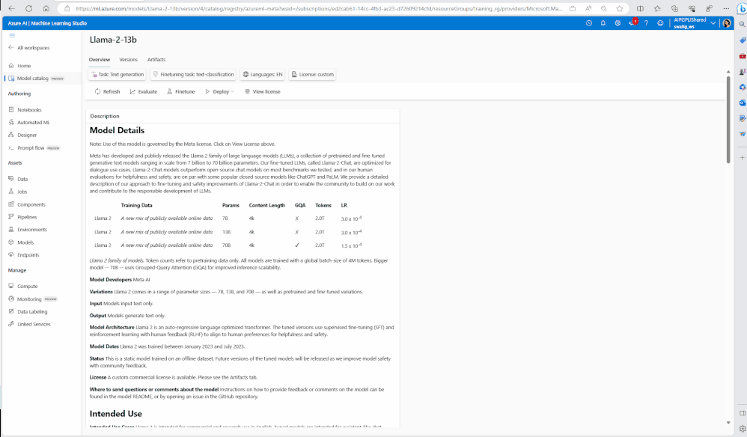This screenshot has height=437, width=747.
Task: Click browser back arrow
Action: [x=11, y=8]
